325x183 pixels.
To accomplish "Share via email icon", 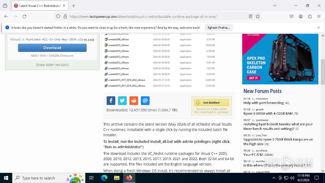I will [x=145, y=101].
